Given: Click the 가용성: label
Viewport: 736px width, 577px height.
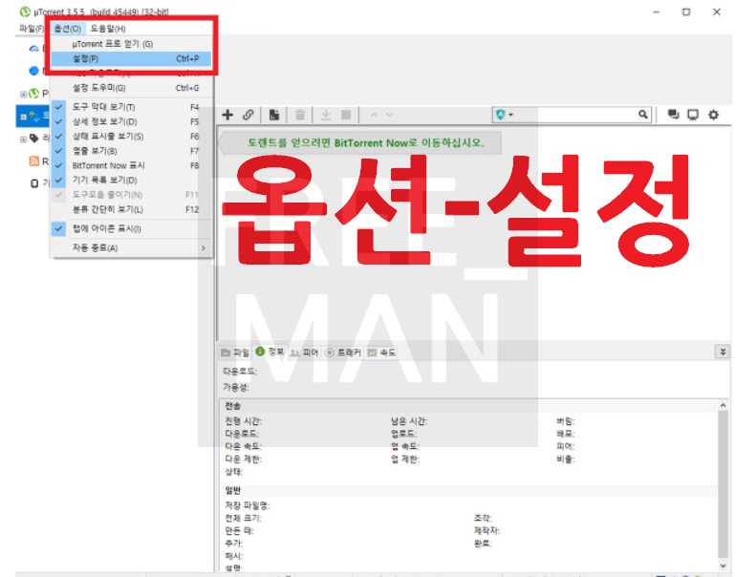Looking at the screenshot, I should (x=236, y=388).
